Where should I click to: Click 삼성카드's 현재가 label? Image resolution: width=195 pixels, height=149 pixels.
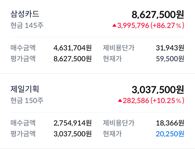click(112, 59)
